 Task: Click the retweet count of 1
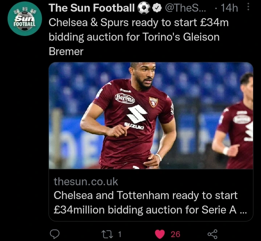[120, 234]
